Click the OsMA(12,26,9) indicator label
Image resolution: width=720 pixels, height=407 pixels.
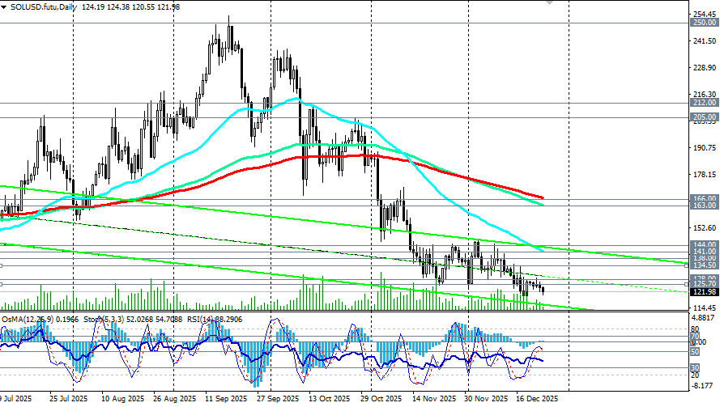pyautogui.click(x=29, y=320)
